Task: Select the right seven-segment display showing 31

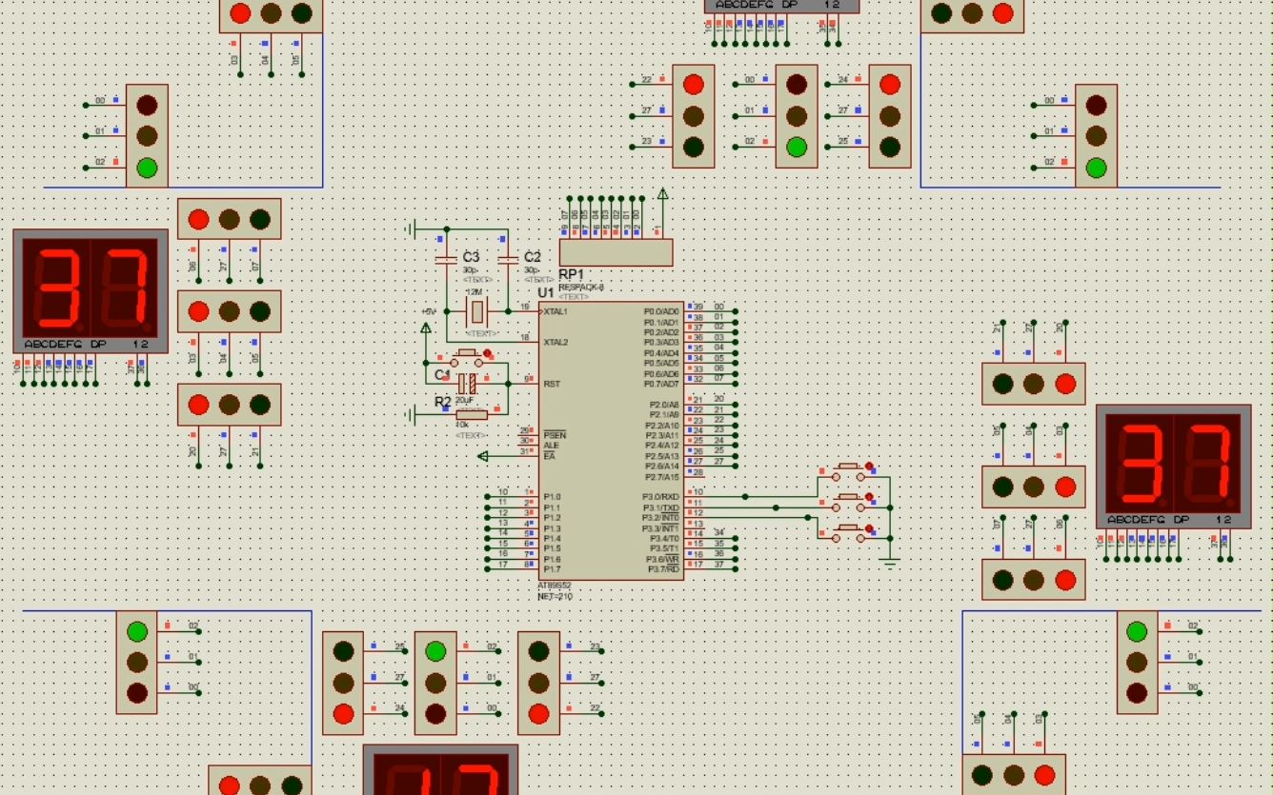Action: click(x=1173, y=467)
